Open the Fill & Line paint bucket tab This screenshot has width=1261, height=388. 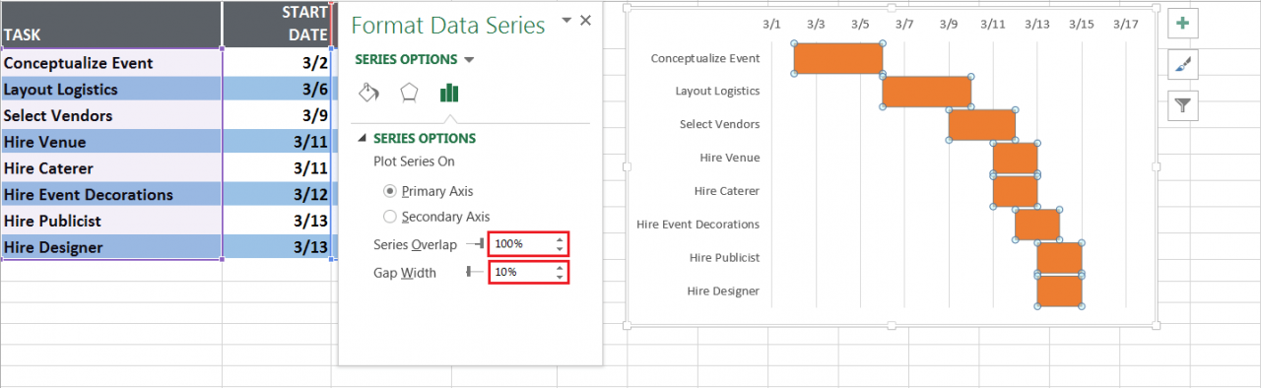click(368, 93)
